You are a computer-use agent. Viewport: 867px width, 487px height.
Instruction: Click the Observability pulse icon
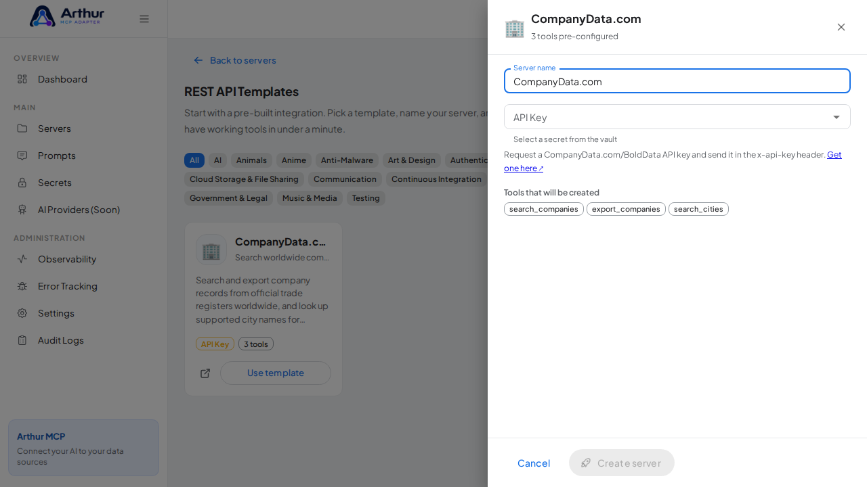tap(22, 259)
